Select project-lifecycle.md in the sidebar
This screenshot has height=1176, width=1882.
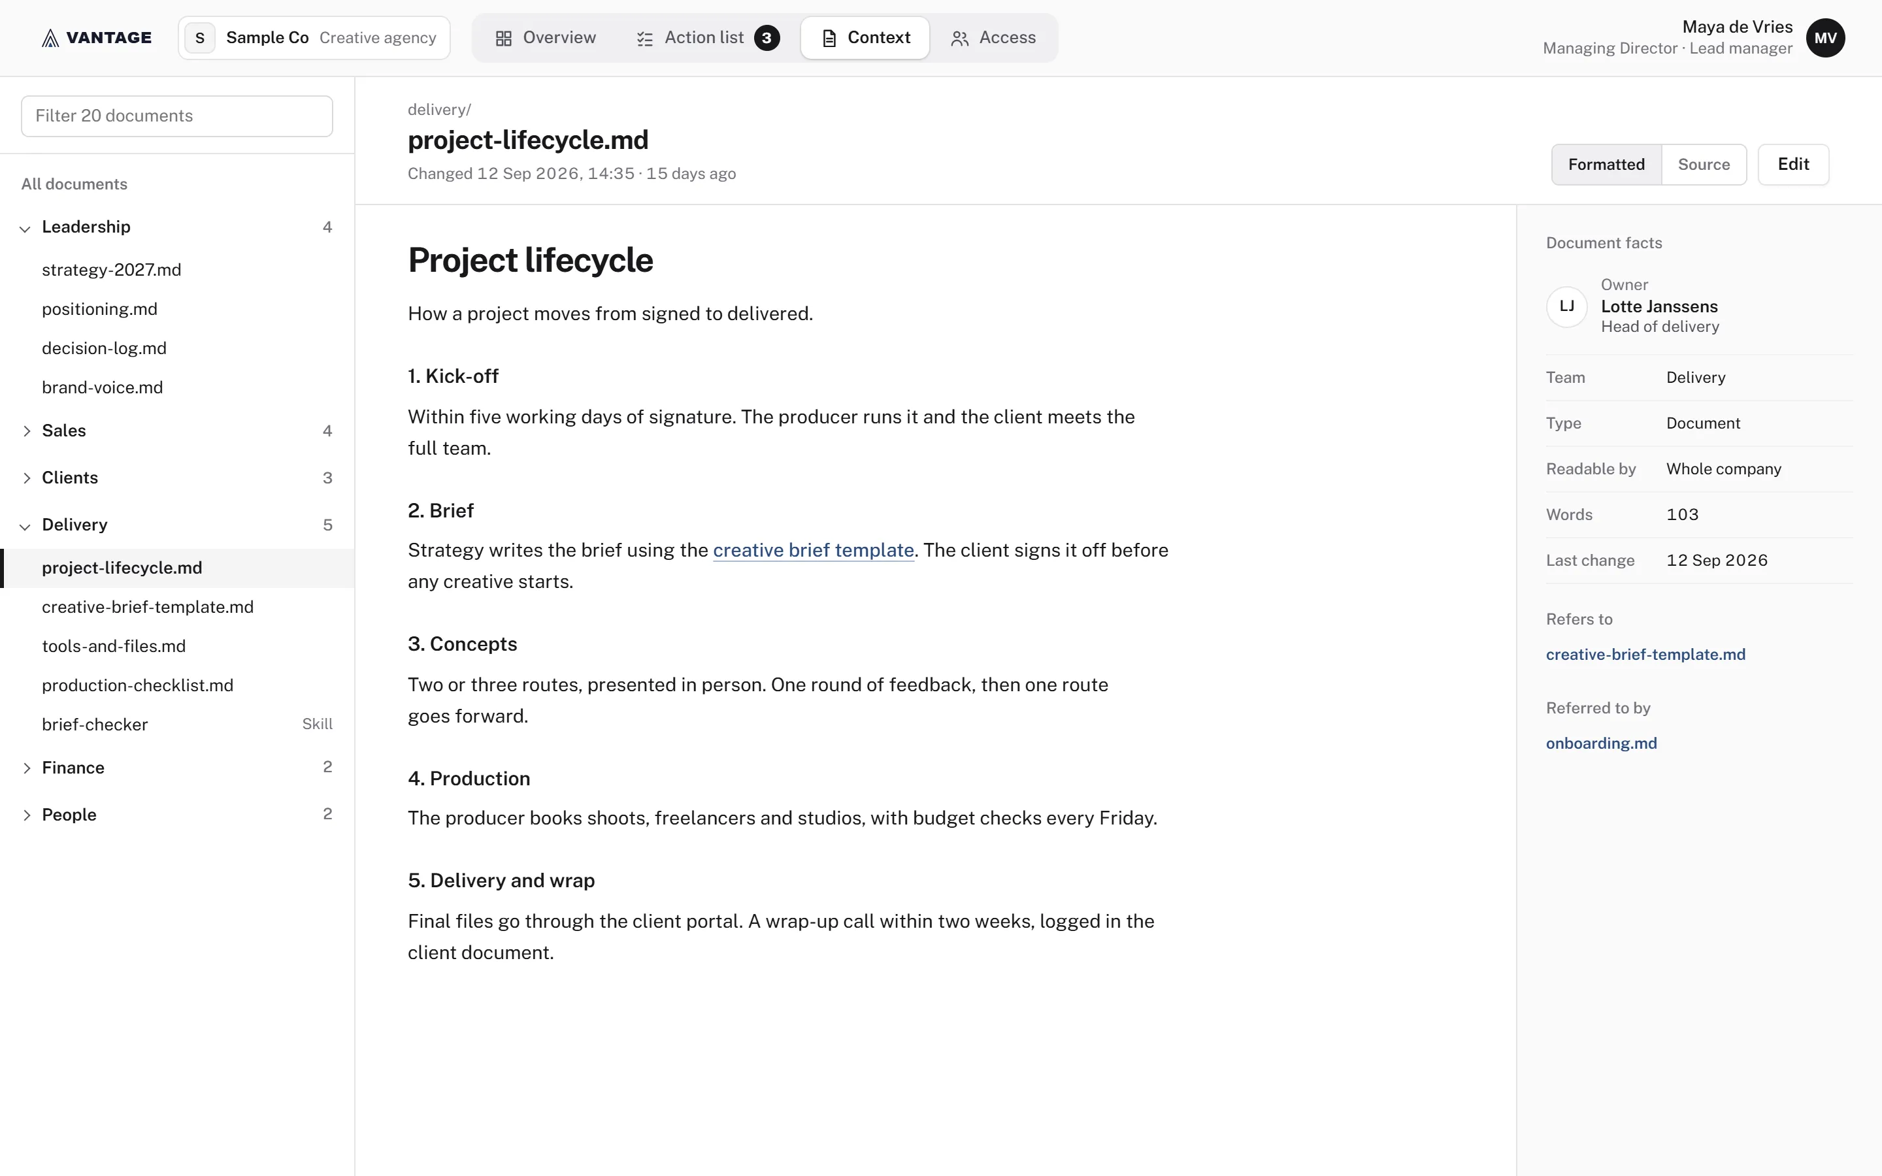177,568
